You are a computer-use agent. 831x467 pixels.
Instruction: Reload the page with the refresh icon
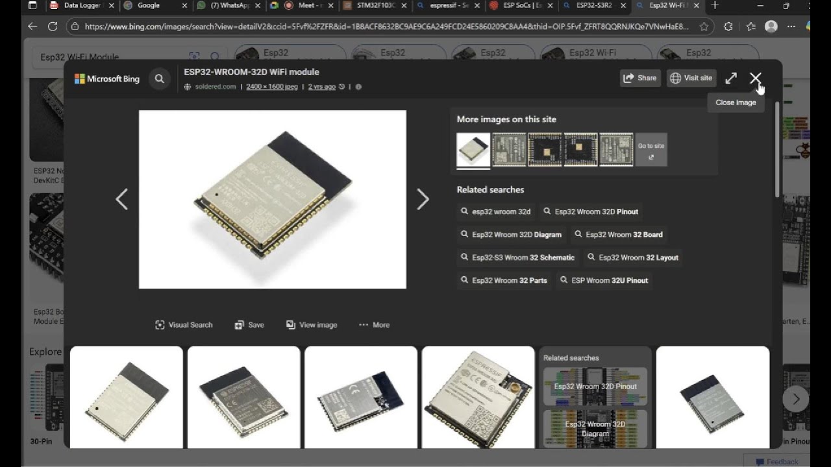(53, 27)
